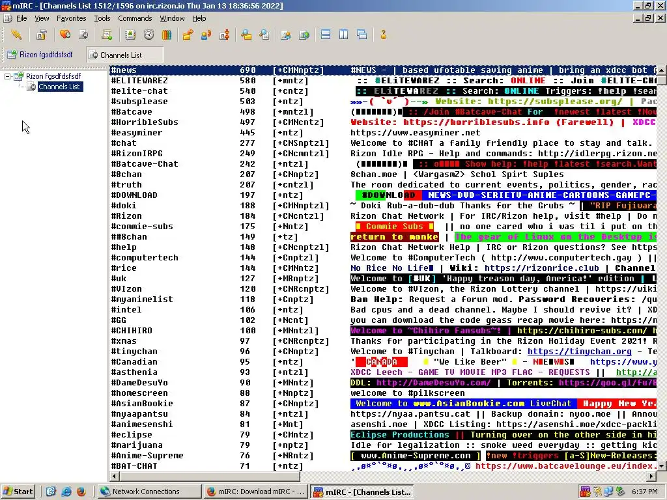This screenshot has width=667, height=500.
Task: Click the horizontal scrollbar right arrow
Action: tap(652, 476)
